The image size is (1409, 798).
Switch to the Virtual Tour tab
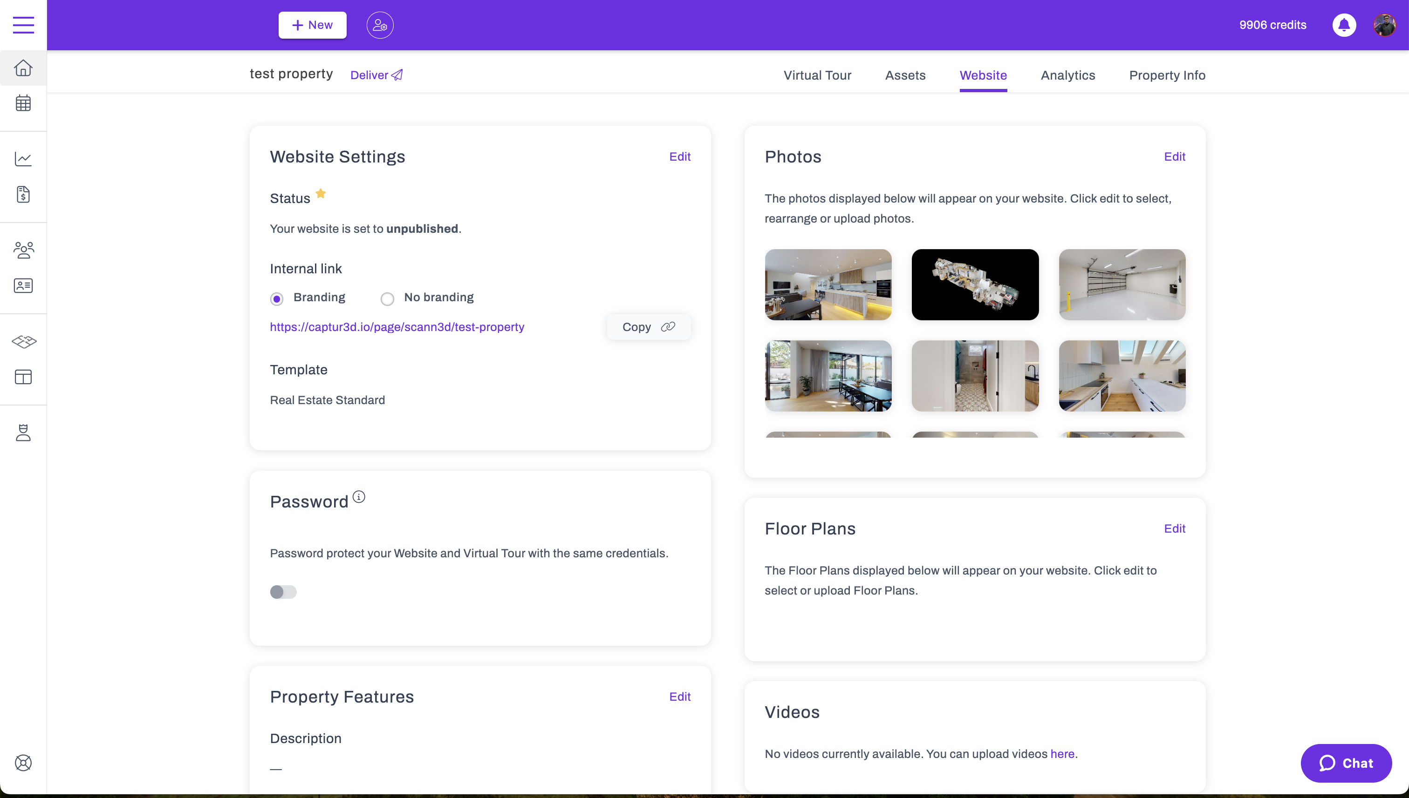[817, 75]
